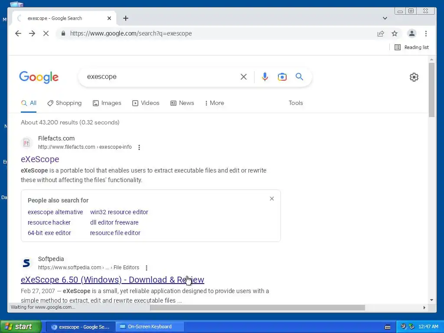Click the address bar URL

point(131,33)
